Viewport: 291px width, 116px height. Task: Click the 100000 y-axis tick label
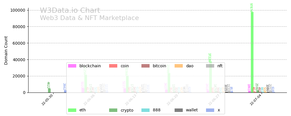(18, 10)
